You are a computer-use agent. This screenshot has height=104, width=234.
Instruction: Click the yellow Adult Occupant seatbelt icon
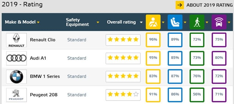153,22
